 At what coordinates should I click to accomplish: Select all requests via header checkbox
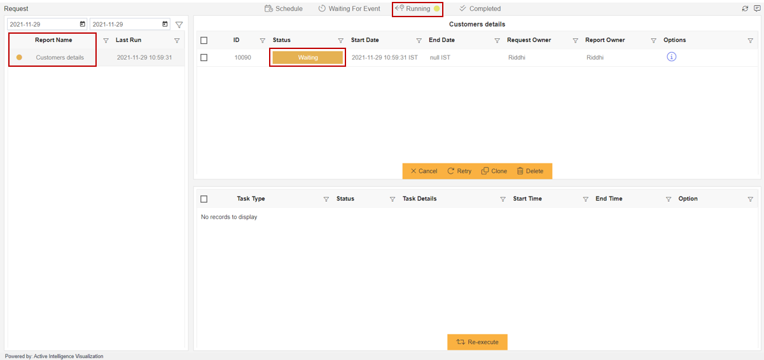click(204, 40)
